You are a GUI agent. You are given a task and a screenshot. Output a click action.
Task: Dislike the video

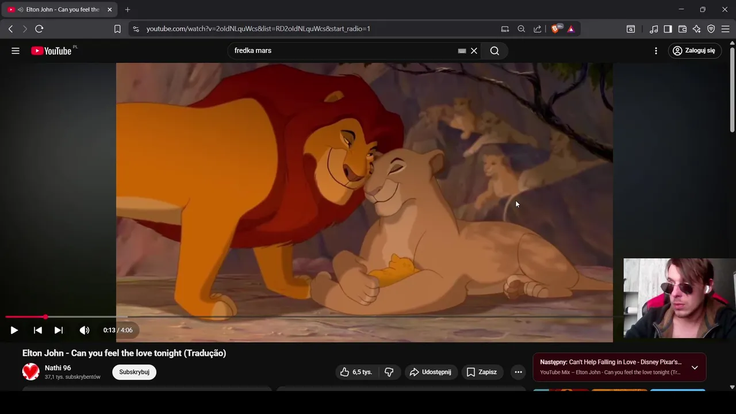click(389, 372)
